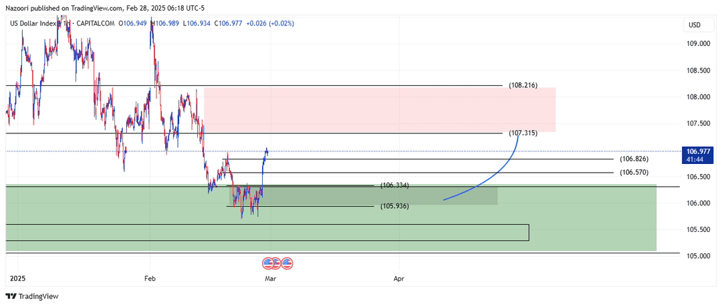This screenshot has height=306, width=722.
Task: Select the pink supply zone rectangle
Action: coord(380,109)
